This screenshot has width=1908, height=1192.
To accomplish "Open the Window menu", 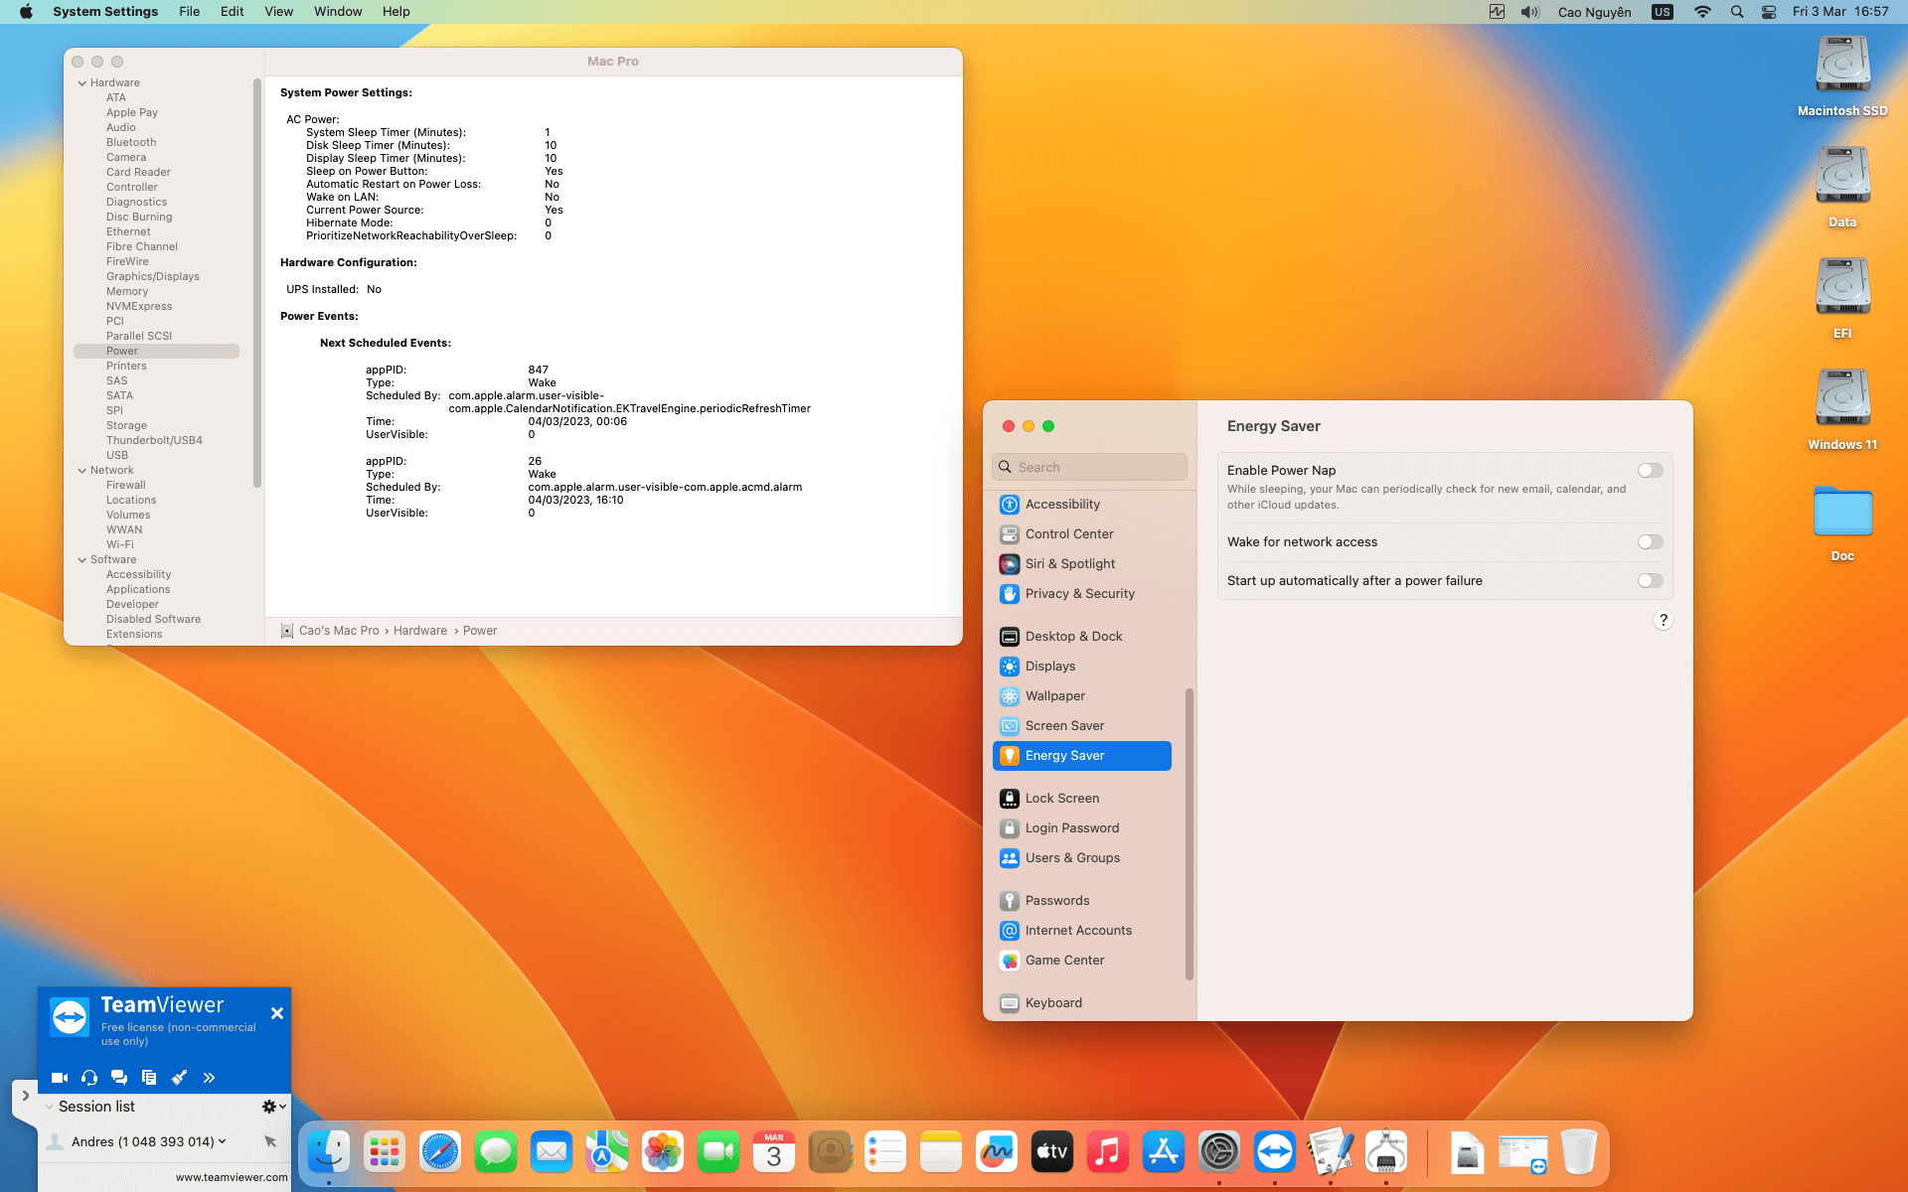I will 338,12.
